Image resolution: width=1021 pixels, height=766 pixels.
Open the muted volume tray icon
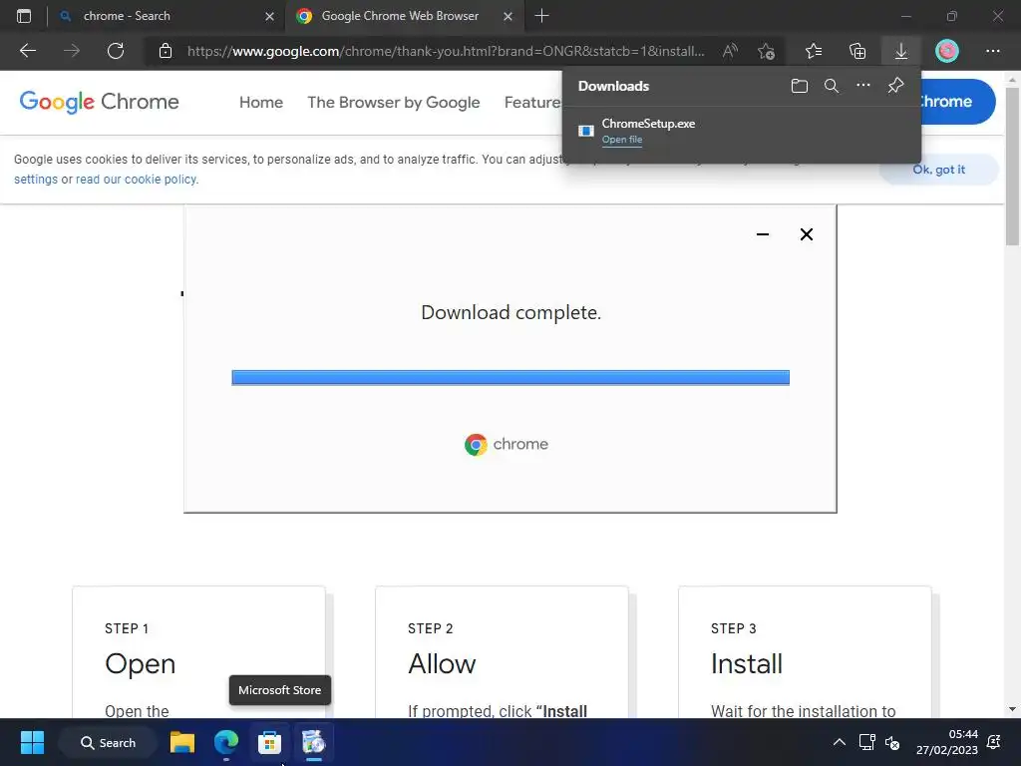pyautogui.click(x=892, y=742)
